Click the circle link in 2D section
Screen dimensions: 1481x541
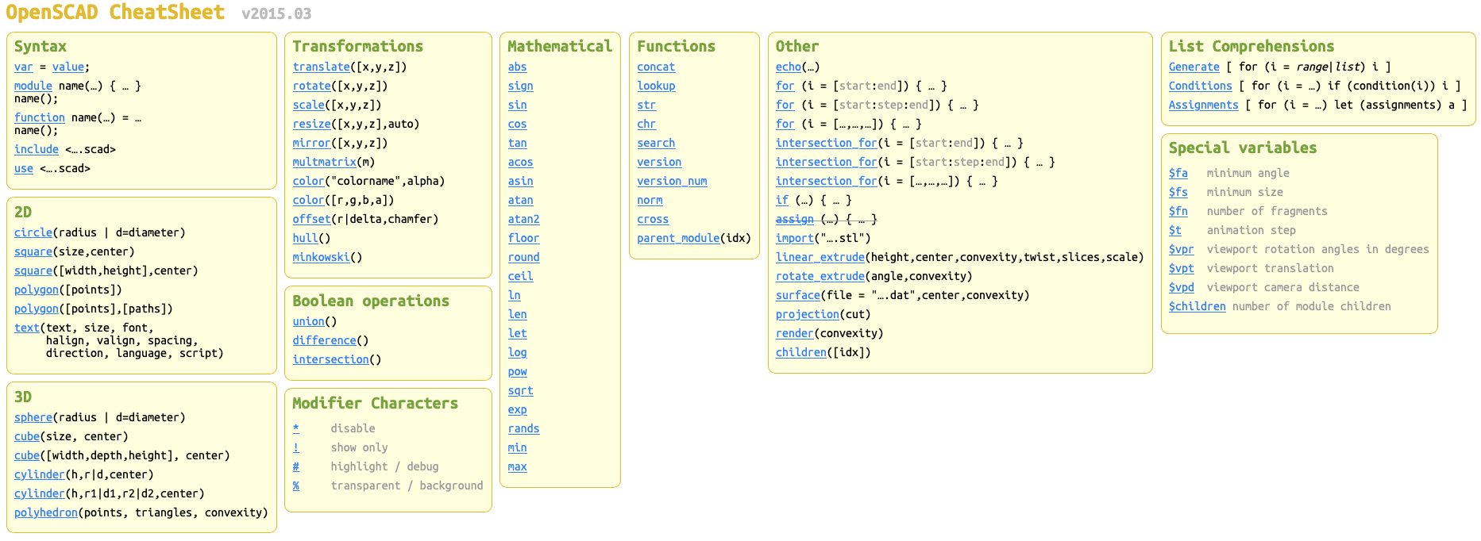click(x=33, y=233)
